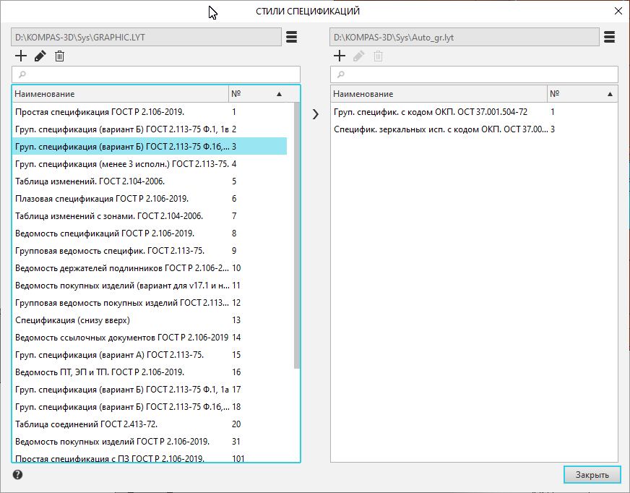Screen dimensions: 630x493
Task: Click the left list Наименование column header
Action: [119, 94]
